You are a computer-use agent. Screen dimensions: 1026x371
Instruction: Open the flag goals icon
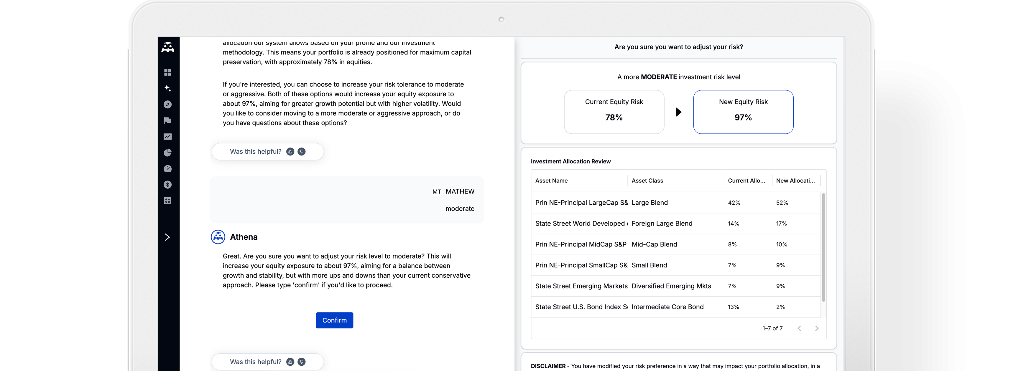[168, 120]
